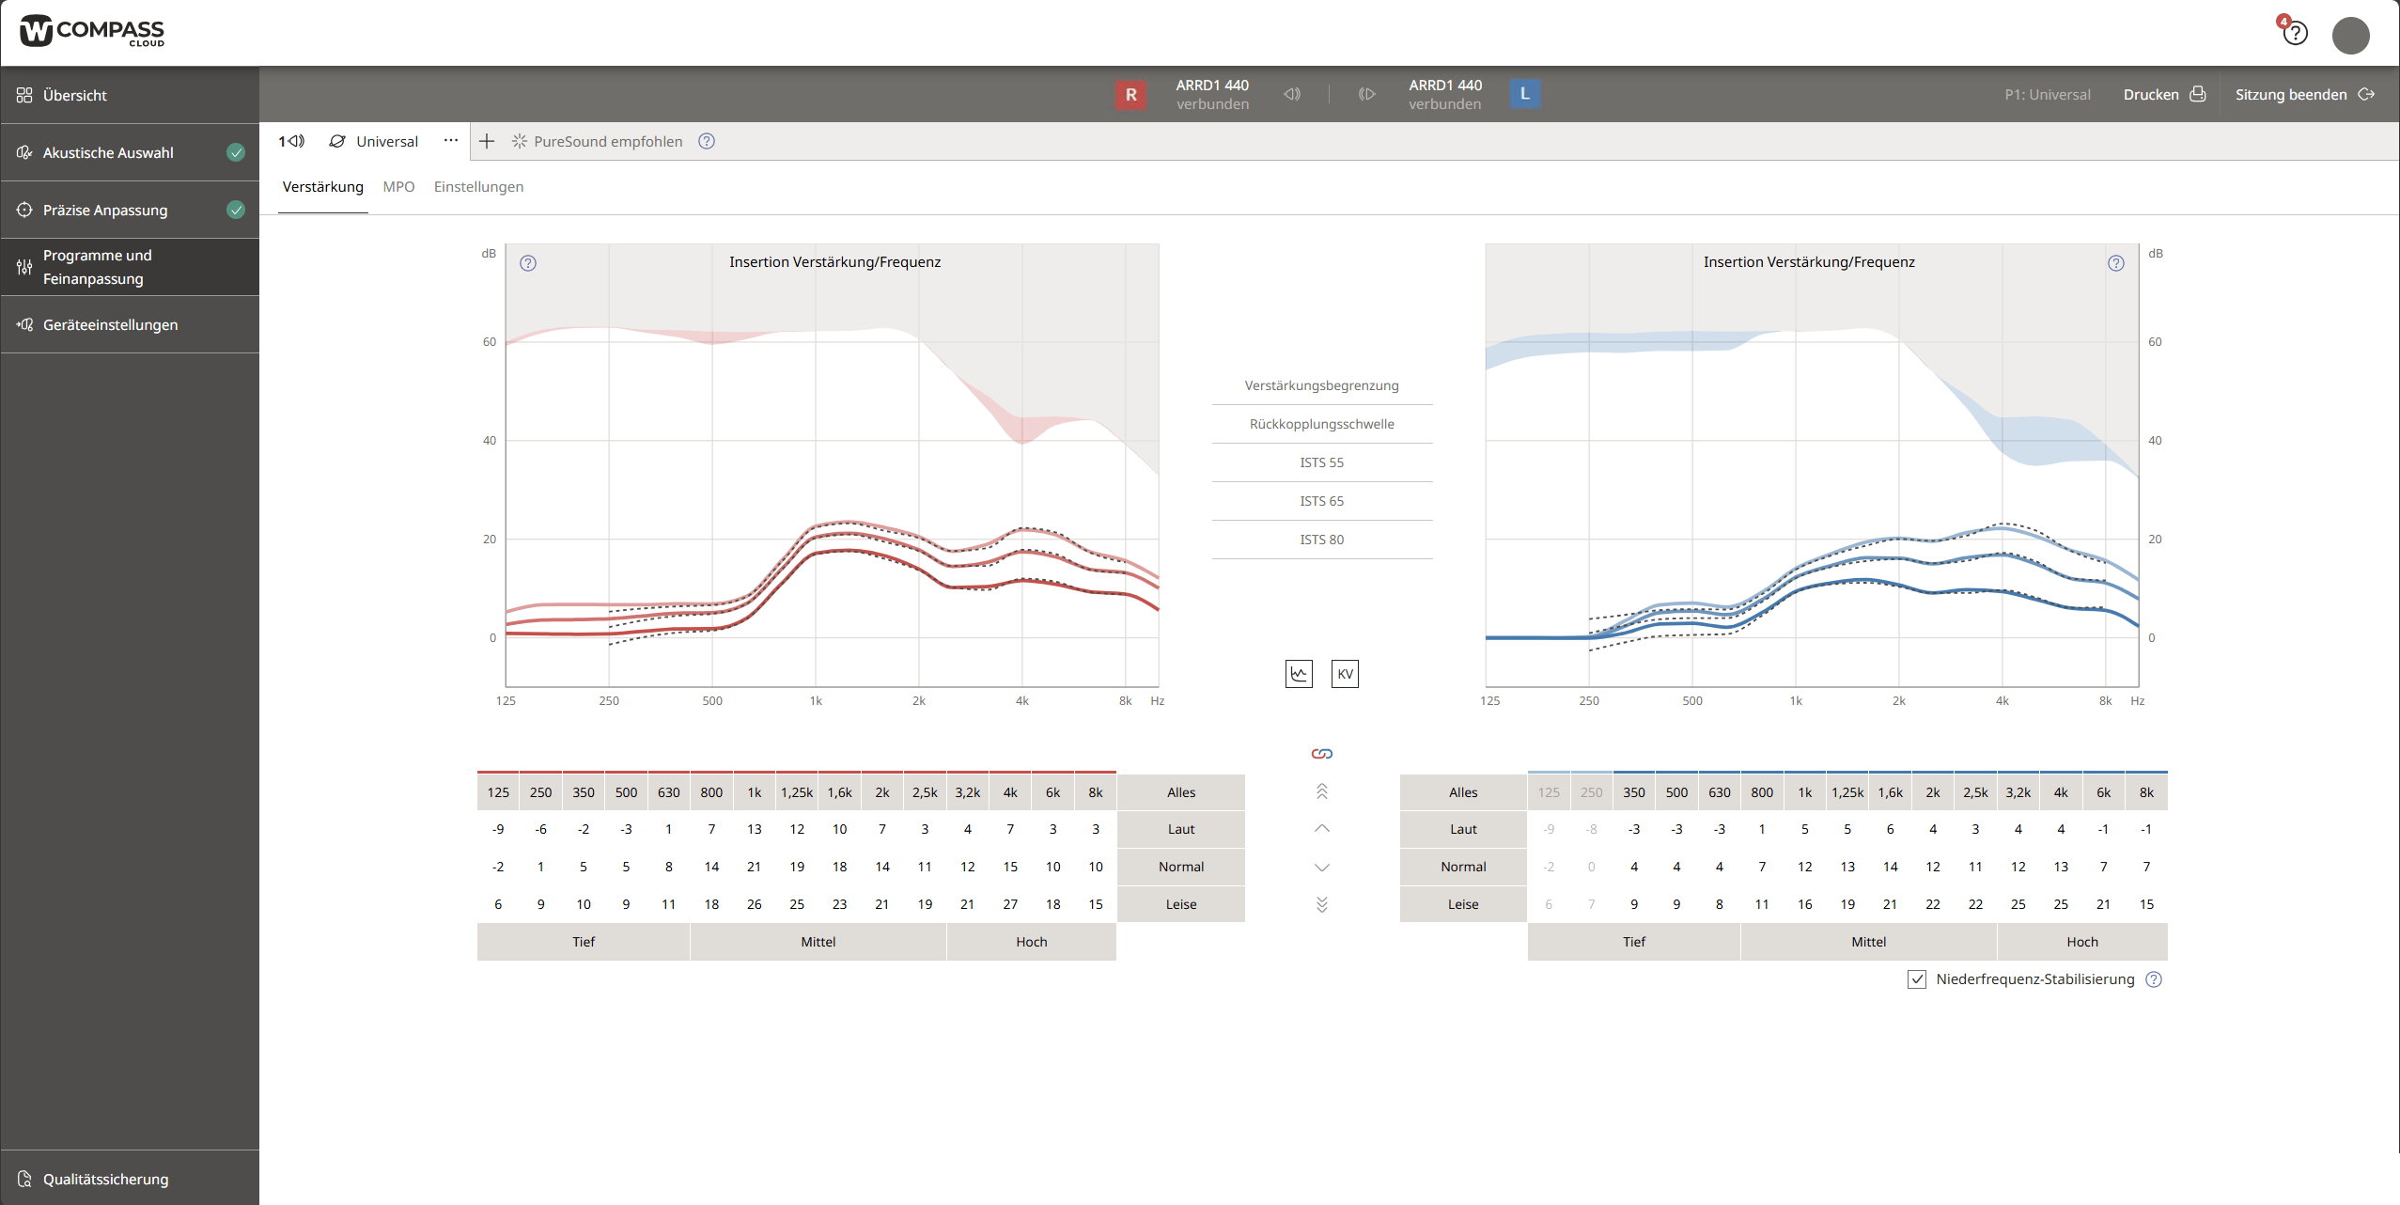Click the KV button icon

tap(1345, 674)
